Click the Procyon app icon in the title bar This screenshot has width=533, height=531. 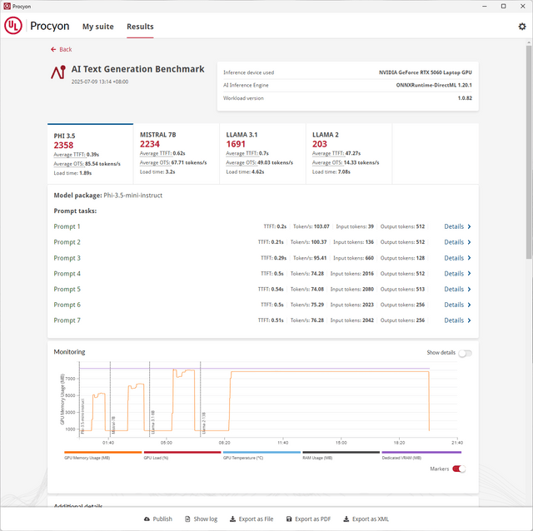coord(7,6)
